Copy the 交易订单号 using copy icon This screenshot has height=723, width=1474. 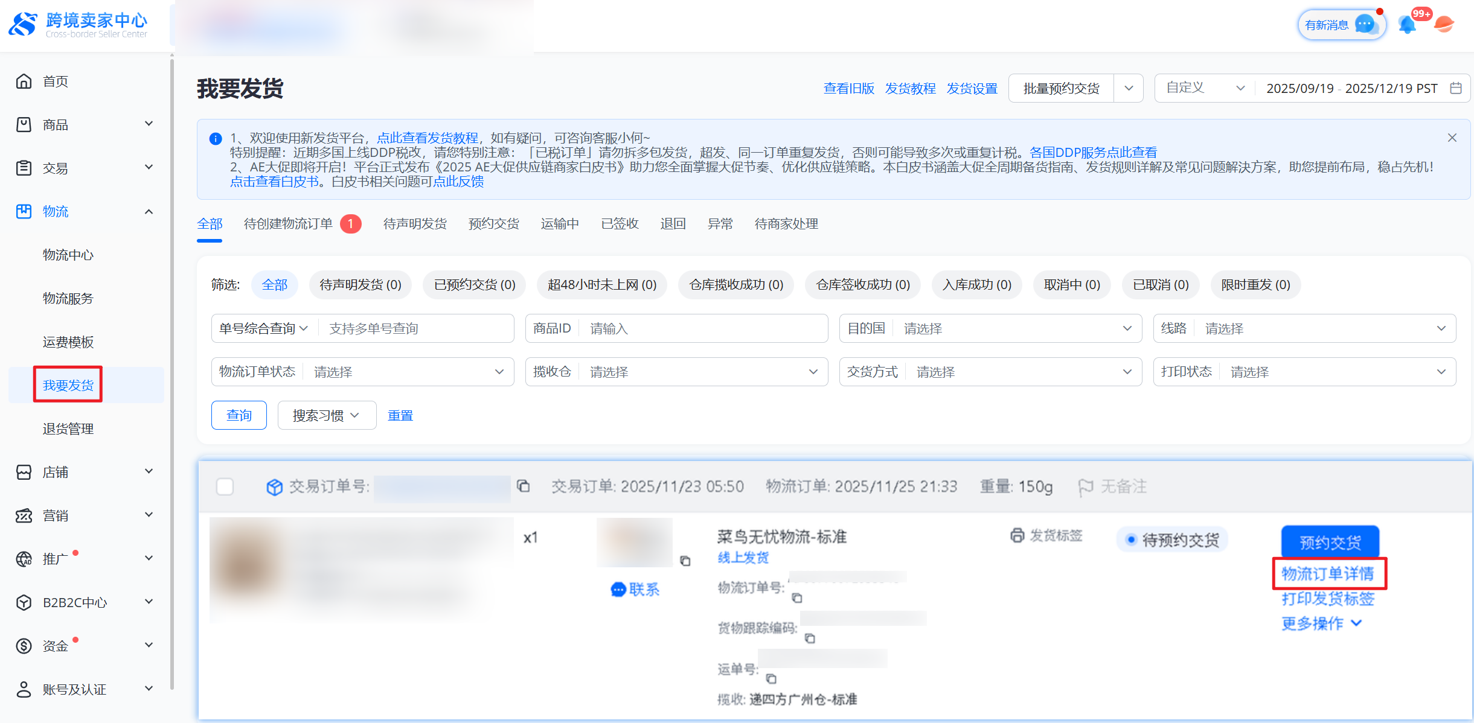pyautogui.click(x=524, y=486)
